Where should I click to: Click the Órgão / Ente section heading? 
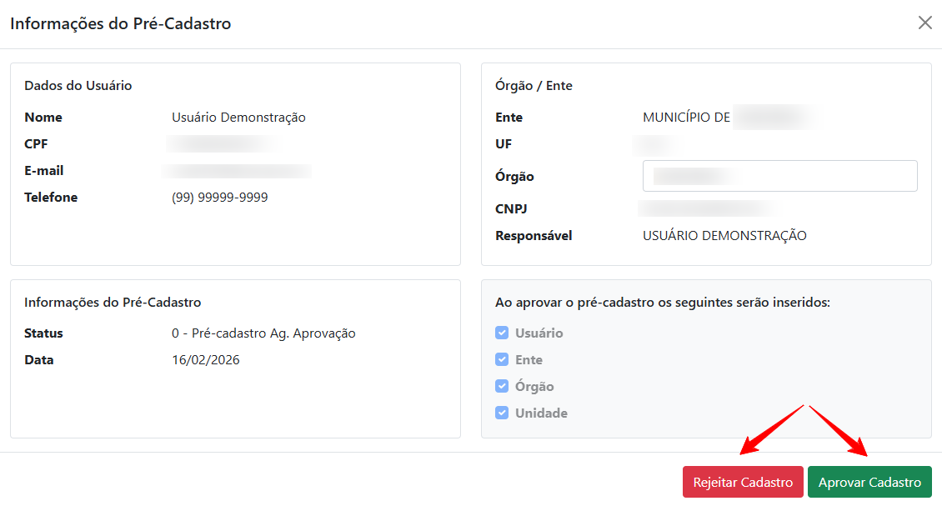(534, 86)
